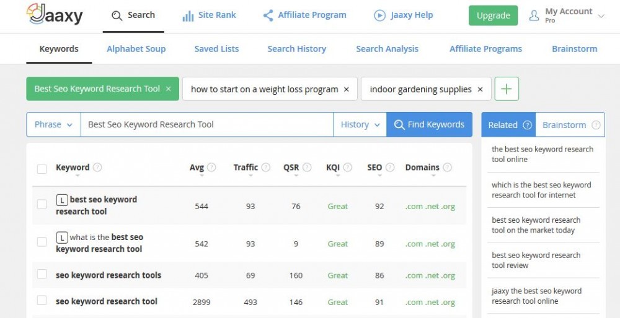The image size is (620, 318).
Task: Click the Site Rank bar chart icon
Action: coord(188,16)
